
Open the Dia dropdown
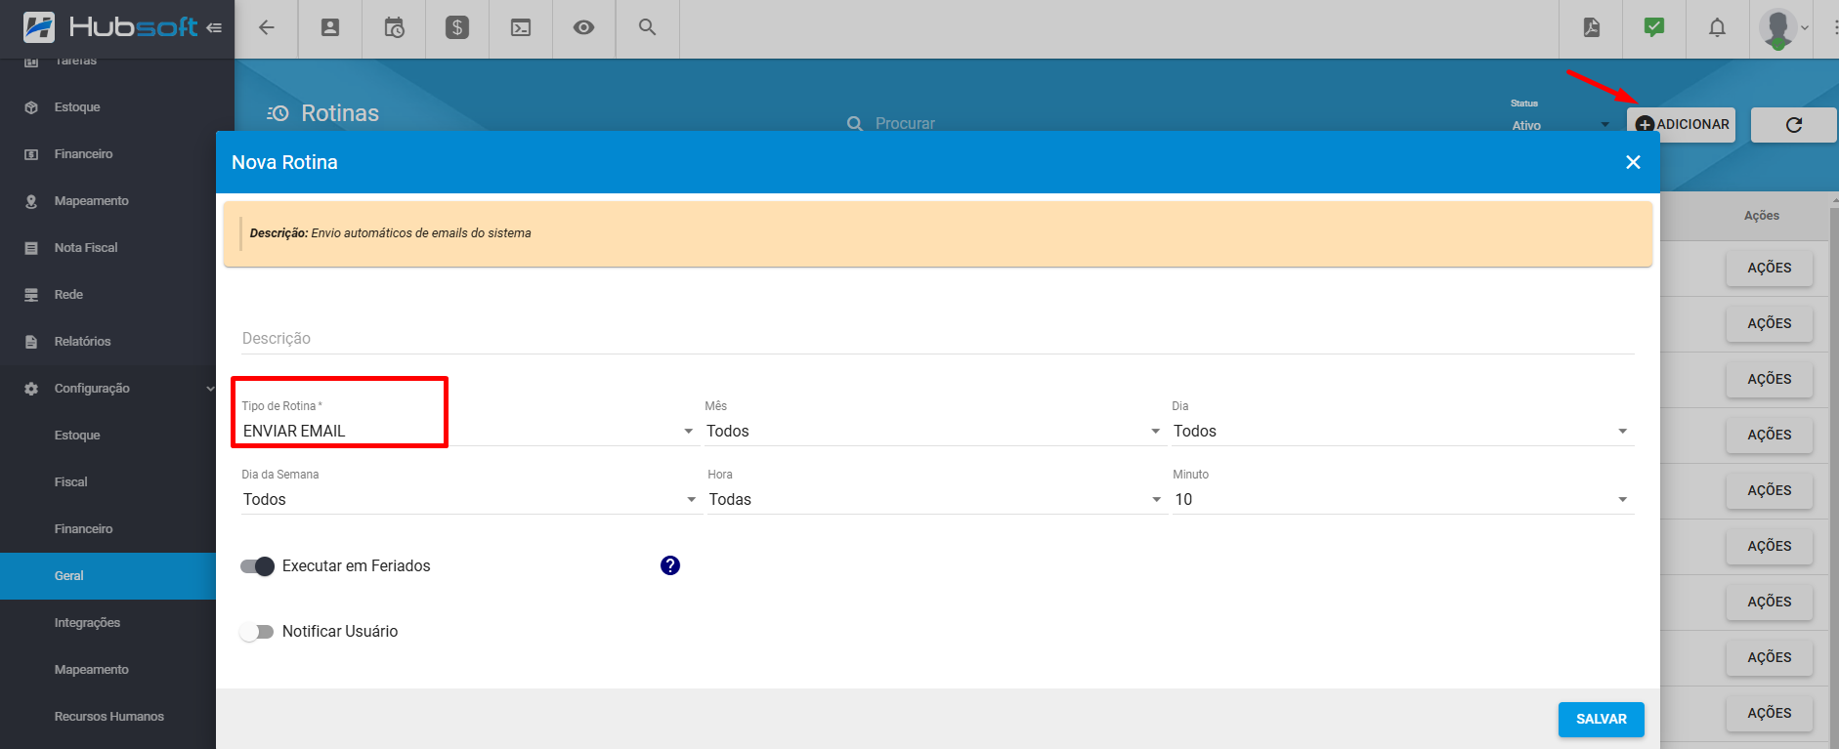tap(1401, 431)
